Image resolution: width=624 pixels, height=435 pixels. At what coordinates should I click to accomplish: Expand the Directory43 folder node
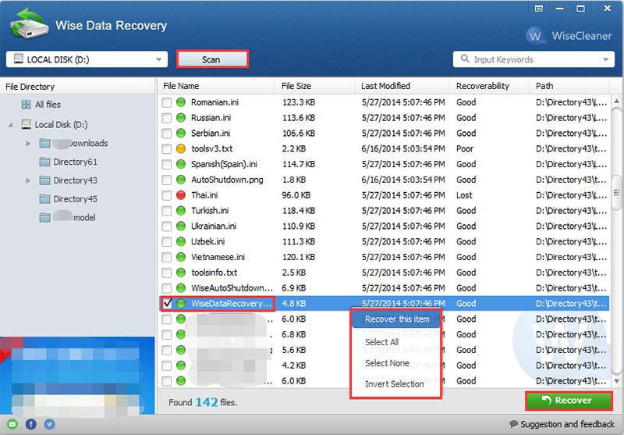(x=28, y=180)
